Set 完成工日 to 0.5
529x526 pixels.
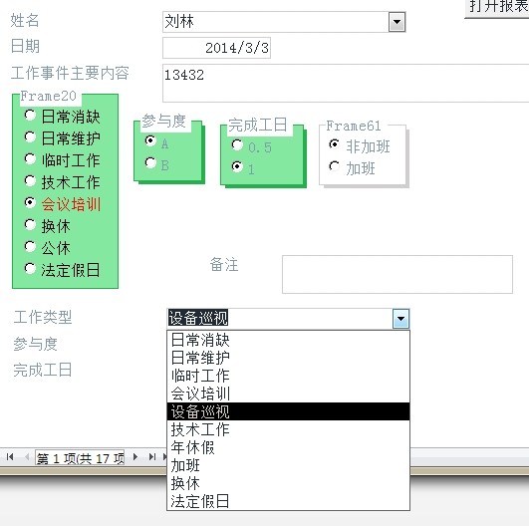click(x=237, y=145)
